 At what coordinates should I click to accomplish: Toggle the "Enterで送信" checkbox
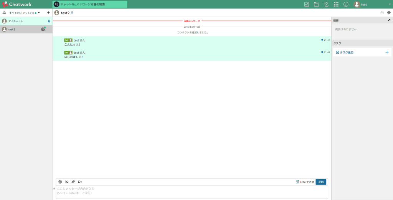click(297, 182)
